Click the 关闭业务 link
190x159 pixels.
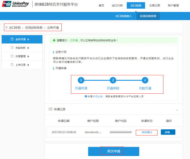point(98,96)
